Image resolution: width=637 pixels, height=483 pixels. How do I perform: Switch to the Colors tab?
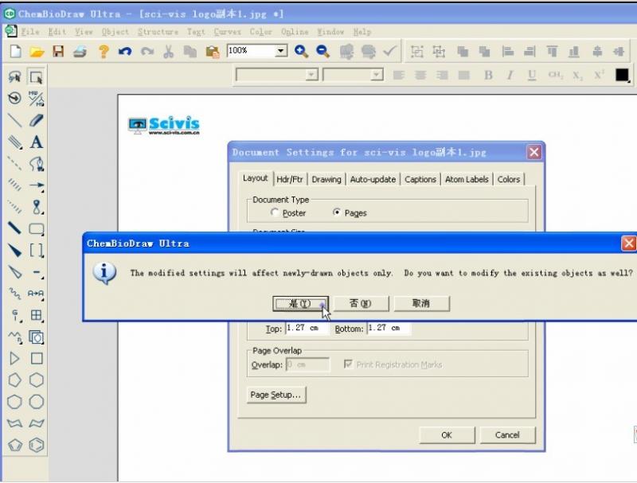[x=509, y=179]
